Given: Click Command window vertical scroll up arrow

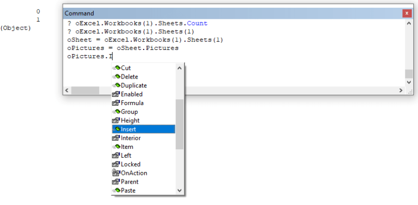Looking at the screenshot, I should click(409, 23).
